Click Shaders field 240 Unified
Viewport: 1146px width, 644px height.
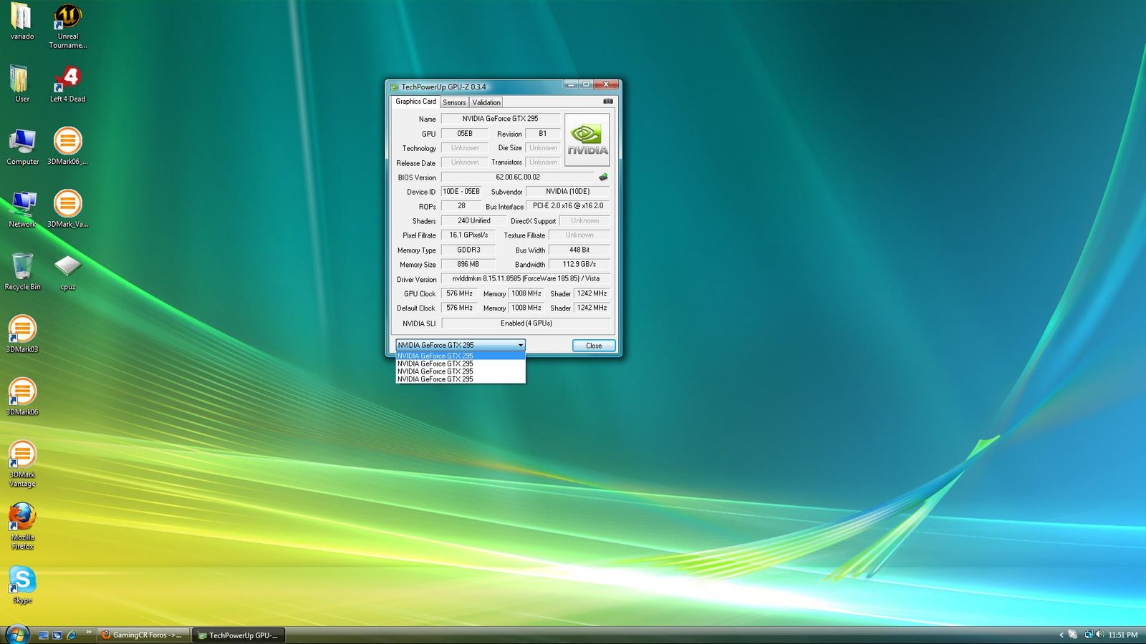(x=474, y=221)
